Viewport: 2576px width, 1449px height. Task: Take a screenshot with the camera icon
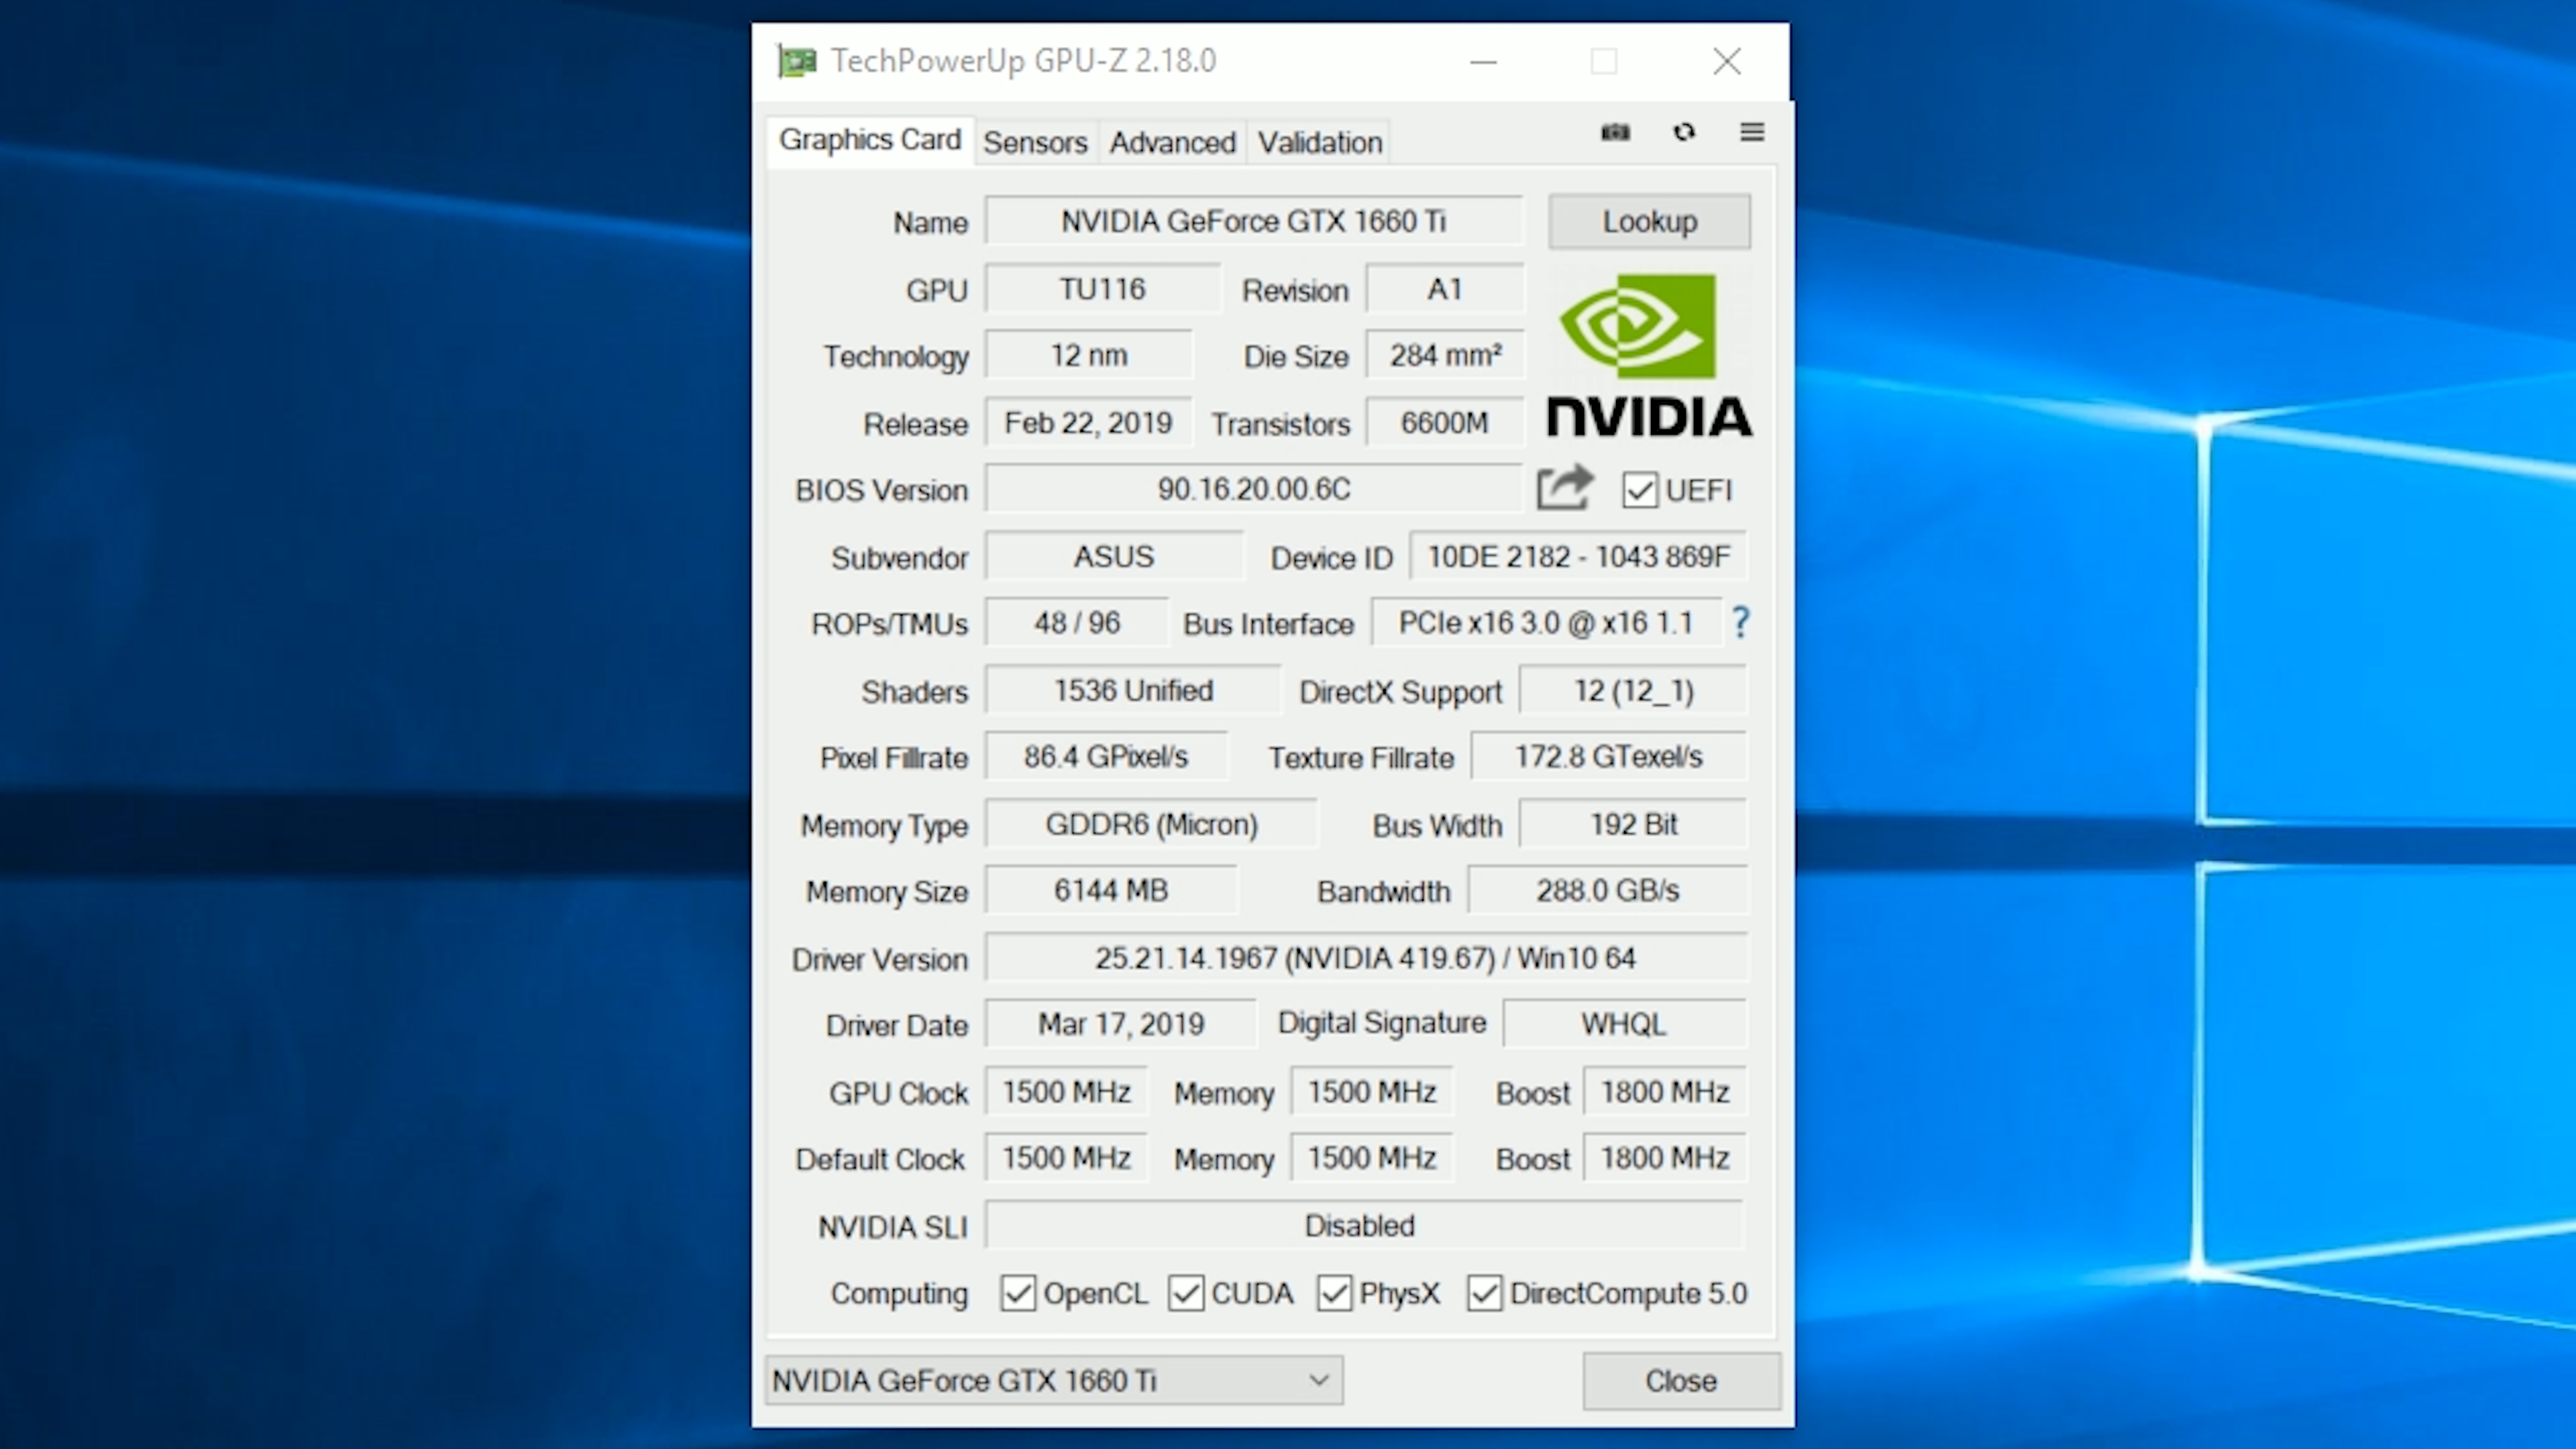click(1615, 132)
